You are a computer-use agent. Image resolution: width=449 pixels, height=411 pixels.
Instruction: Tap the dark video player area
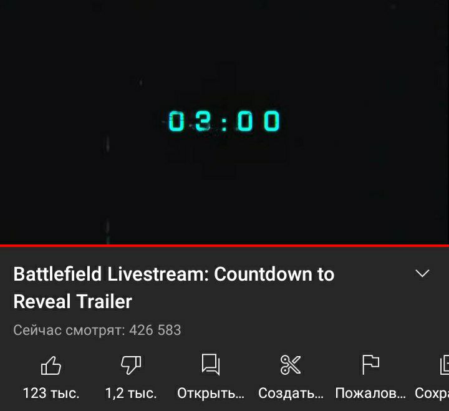point(224,122)
